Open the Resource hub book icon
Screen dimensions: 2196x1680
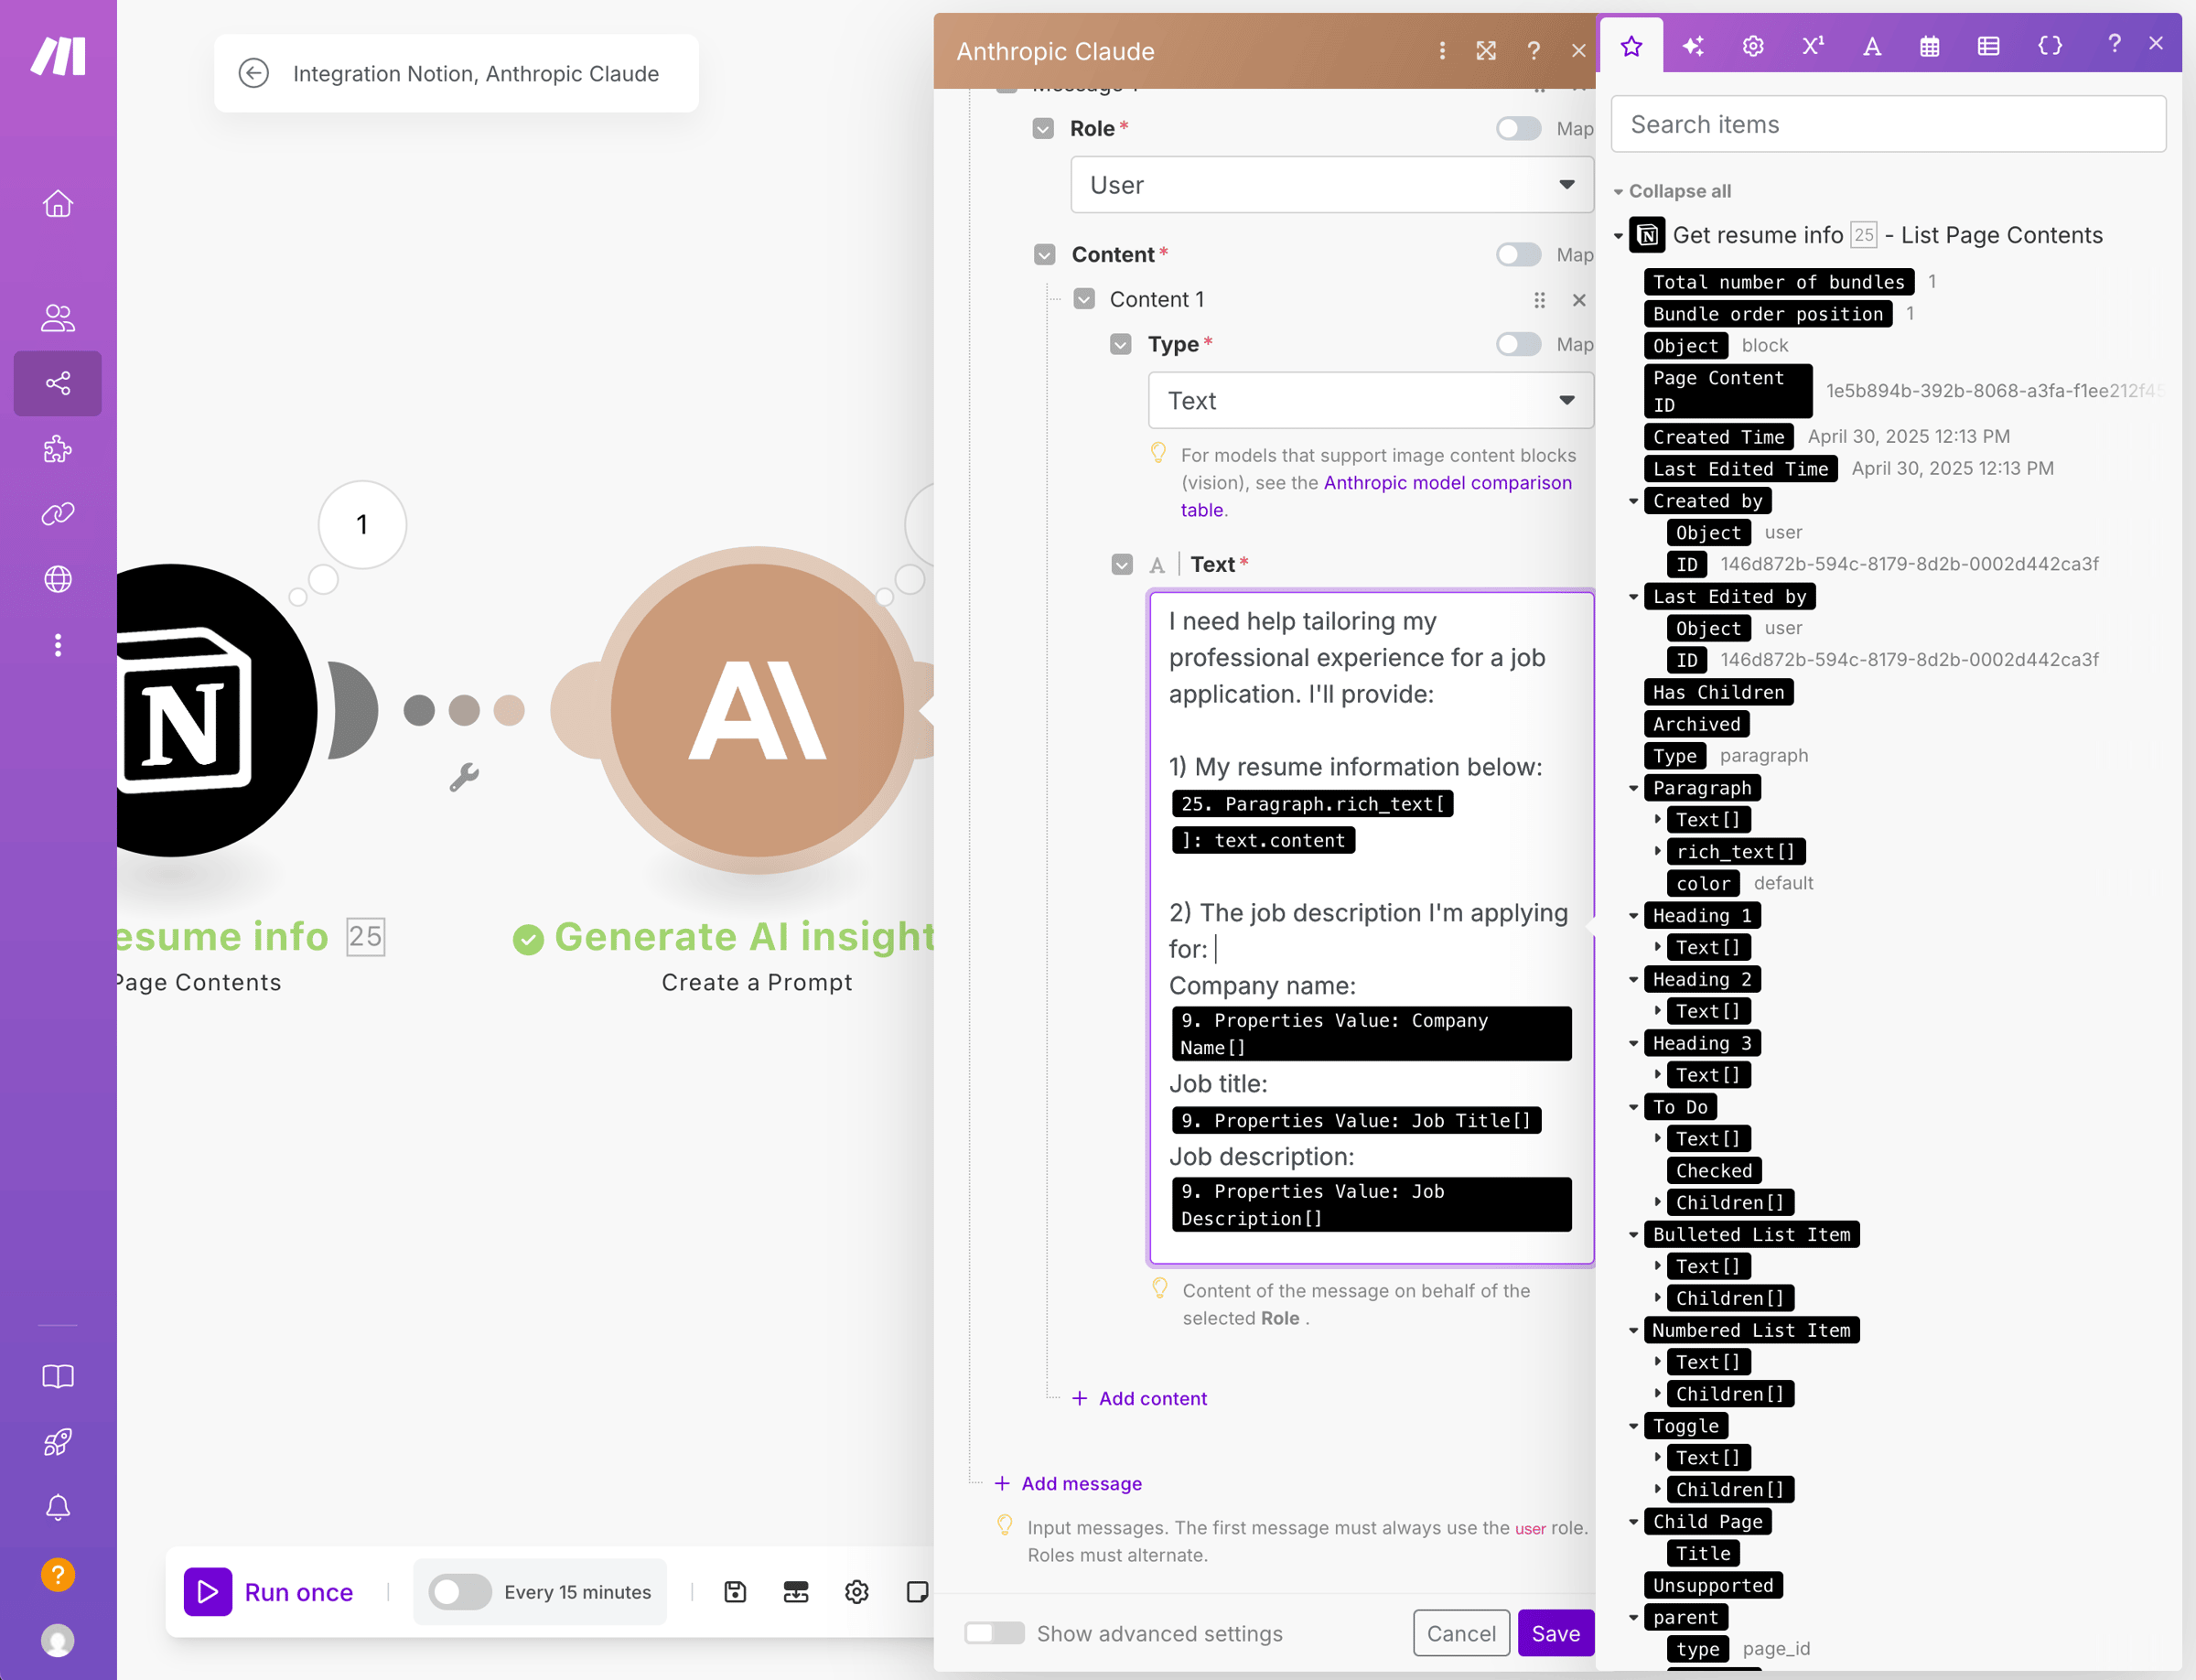click(x=58, y=1377)
